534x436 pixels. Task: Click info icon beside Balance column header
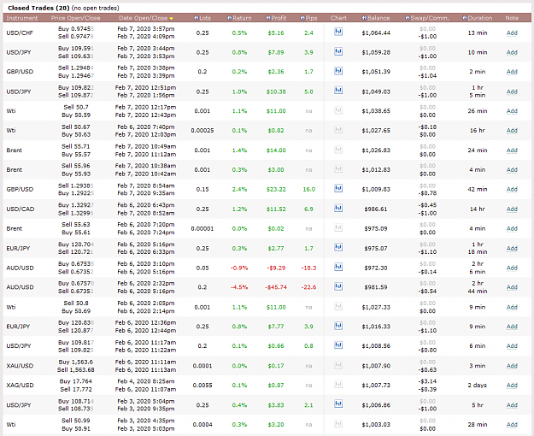coord(364,18)
